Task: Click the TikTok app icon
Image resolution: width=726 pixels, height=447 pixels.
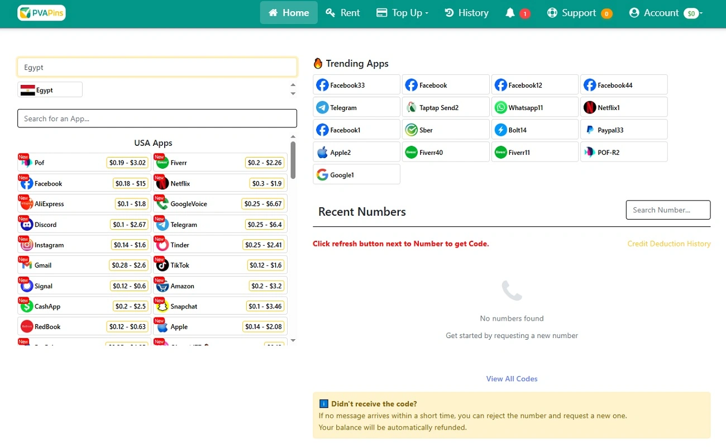Action: (x=162, y=265)
